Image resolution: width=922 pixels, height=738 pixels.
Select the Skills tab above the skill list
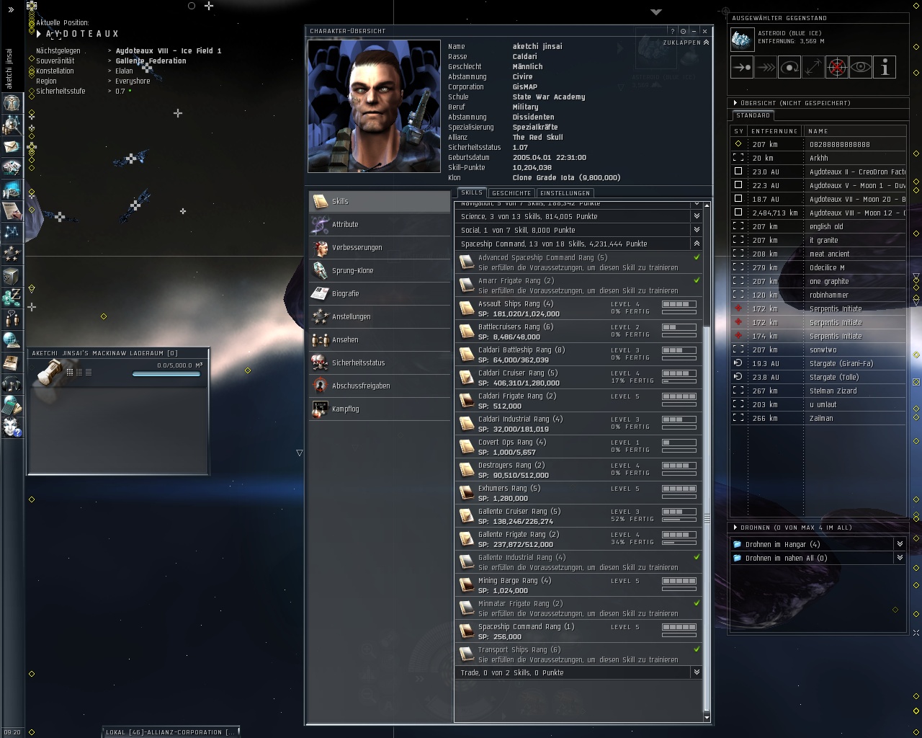(x=472, y=192)
